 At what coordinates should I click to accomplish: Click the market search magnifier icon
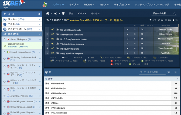169,72
